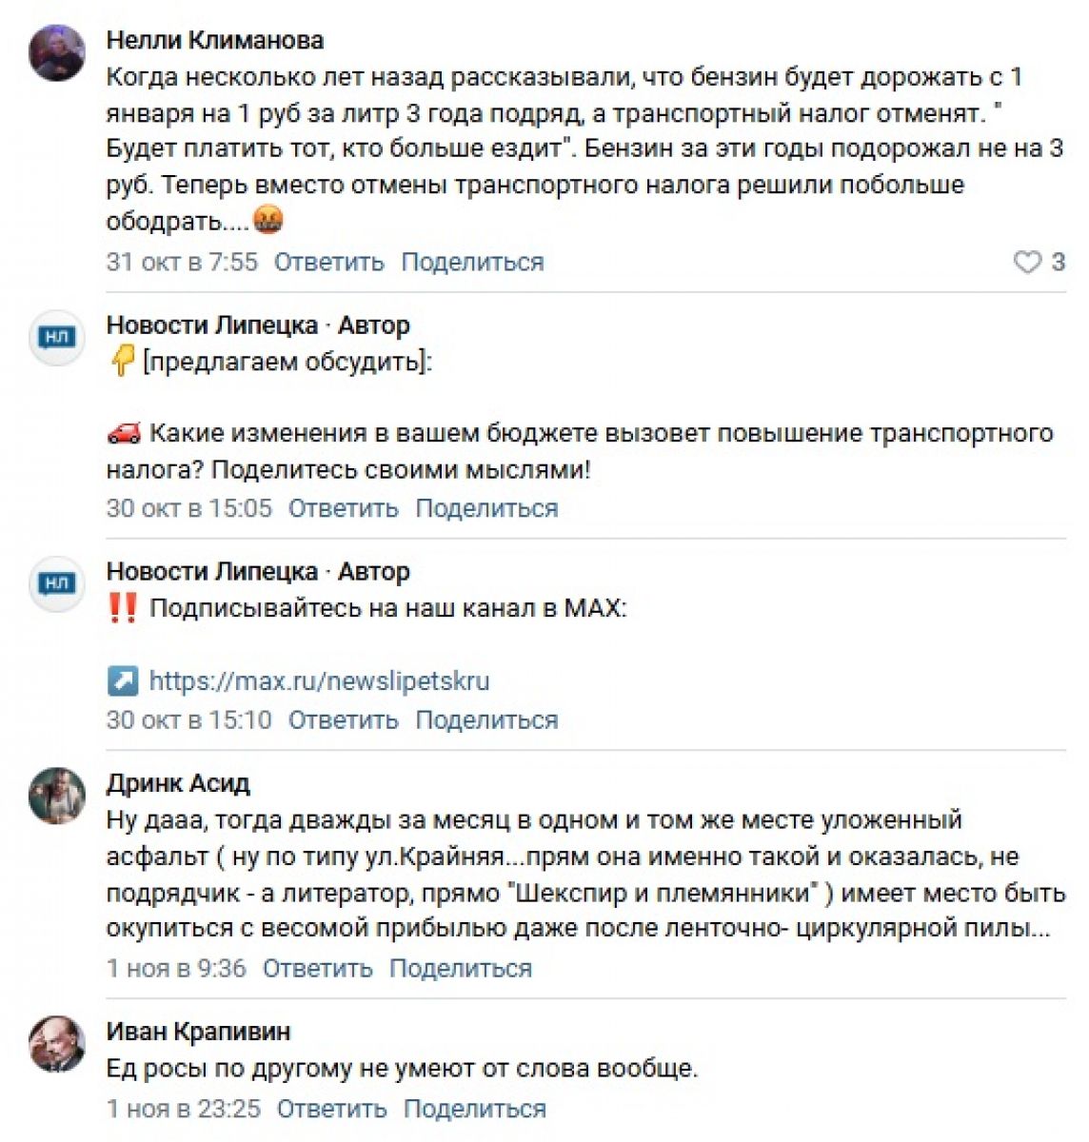The height and width of the screenshot is (1142, 1089).
Task: Reply to Нелли Климанова's comment
Action: coord(328,263)
